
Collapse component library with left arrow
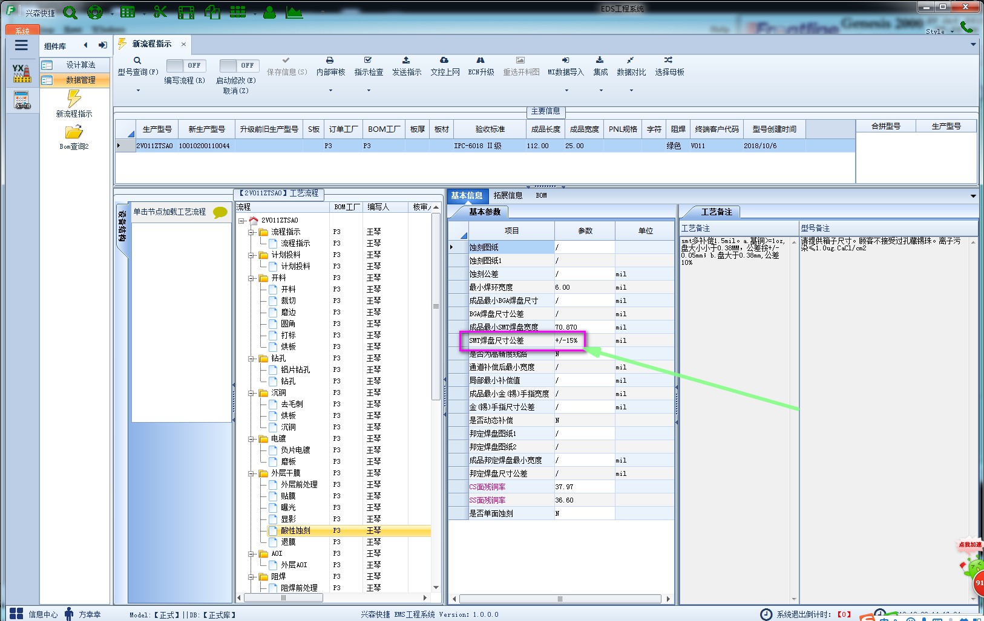click(85, 45)
